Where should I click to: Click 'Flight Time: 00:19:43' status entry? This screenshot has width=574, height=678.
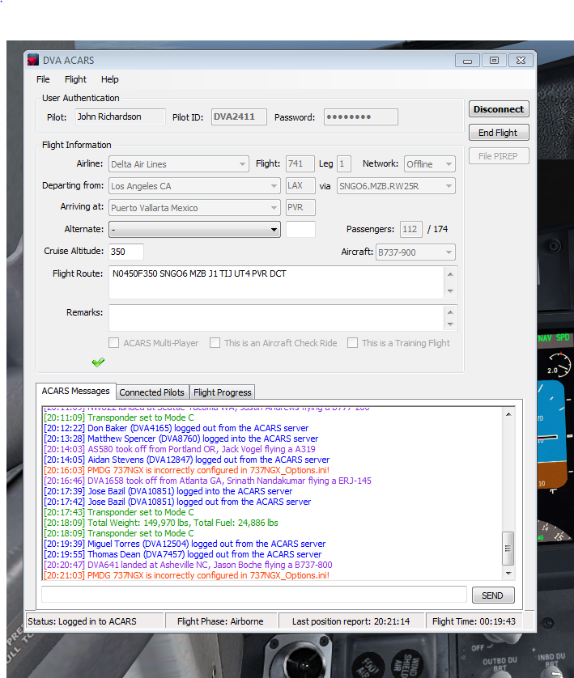[x=474, y=621]
